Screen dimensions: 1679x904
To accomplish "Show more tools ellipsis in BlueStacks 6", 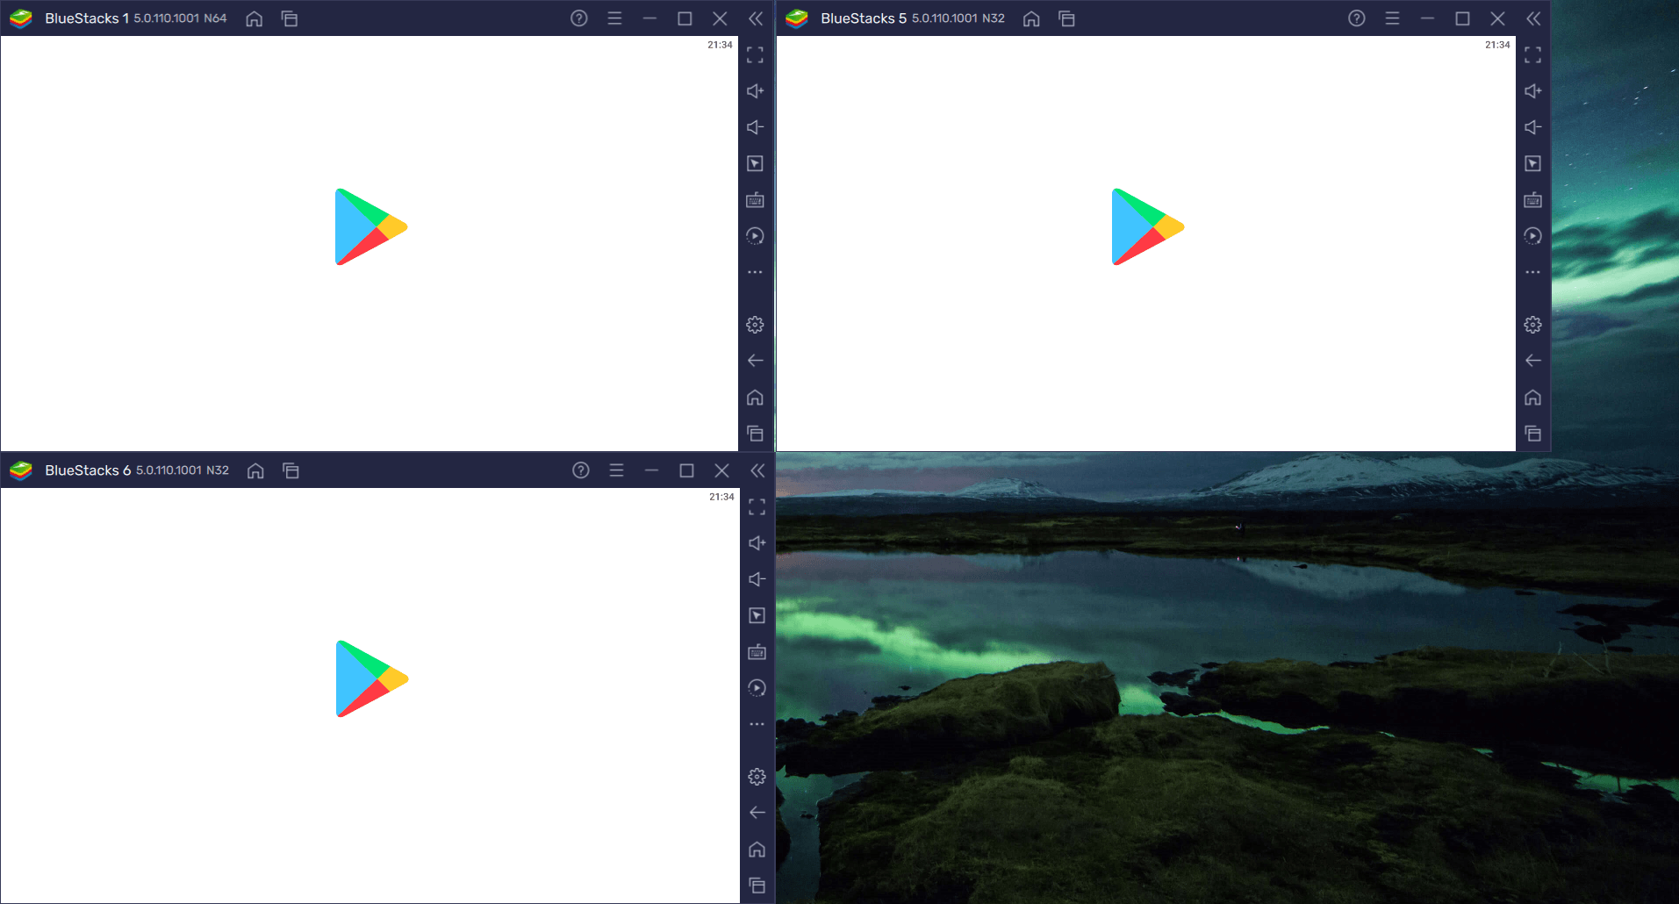I will point(757,724).
